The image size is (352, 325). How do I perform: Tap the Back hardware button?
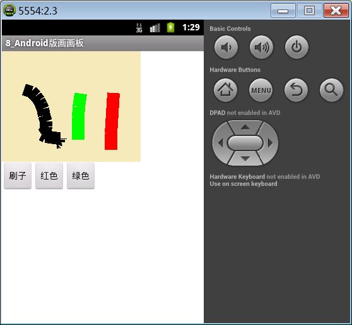pos(296,90)
